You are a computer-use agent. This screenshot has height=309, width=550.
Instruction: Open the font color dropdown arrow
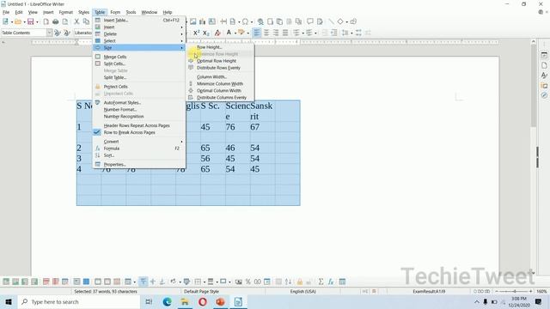point(235,33)
